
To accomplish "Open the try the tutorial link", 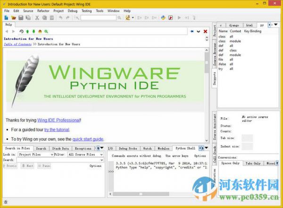I will pos(57,130).
